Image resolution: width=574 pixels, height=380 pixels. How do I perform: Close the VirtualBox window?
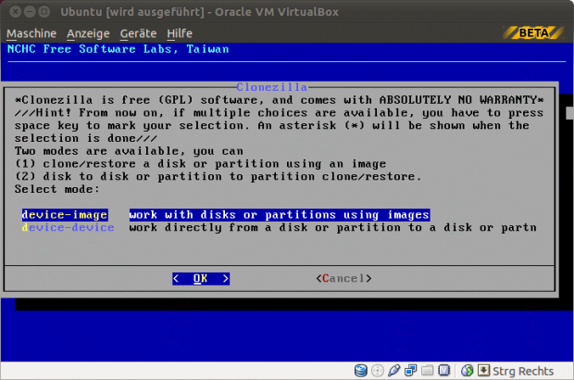tap(16, 12)
